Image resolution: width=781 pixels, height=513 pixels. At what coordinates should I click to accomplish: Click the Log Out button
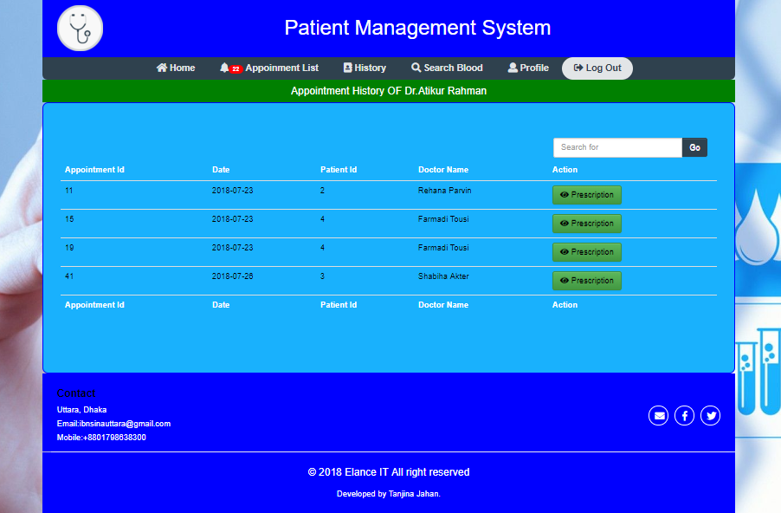[597, 68]
